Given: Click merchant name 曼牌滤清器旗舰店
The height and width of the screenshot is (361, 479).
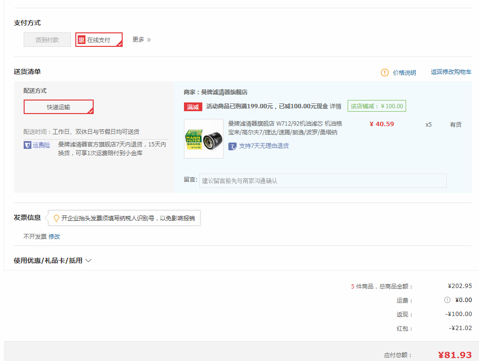Looking at the screenshot, I should pyautogui.click(x=224, y=92).
